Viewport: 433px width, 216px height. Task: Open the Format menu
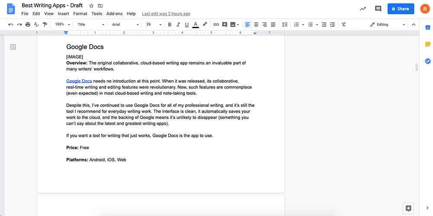point(80,13)
